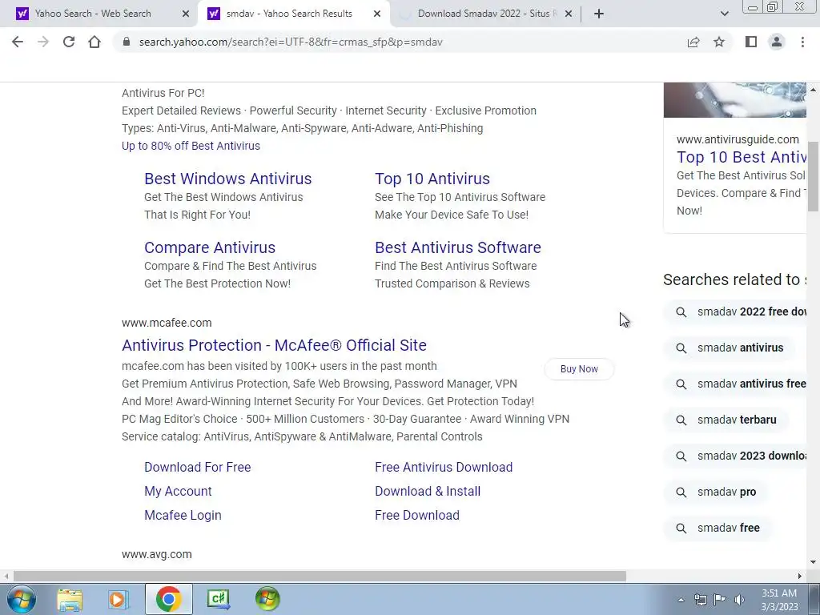Click the forward navigation arrow
The height and width of the screenshot is (615, 820).
(x=43, y=42)
